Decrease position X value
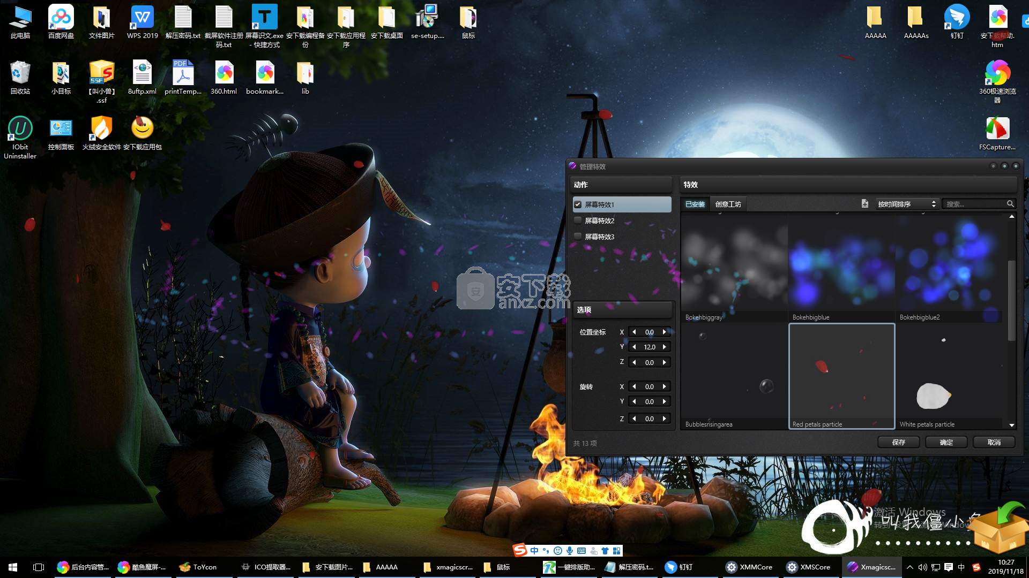 [x=634, y=332]
